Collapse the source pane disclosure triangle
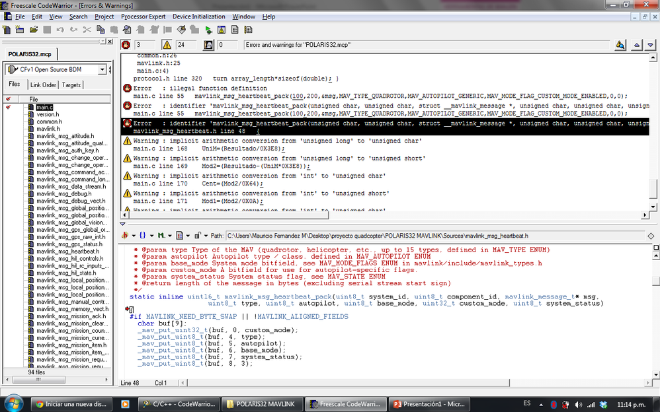This screenshot has width=660, height=412. point(123,224)
